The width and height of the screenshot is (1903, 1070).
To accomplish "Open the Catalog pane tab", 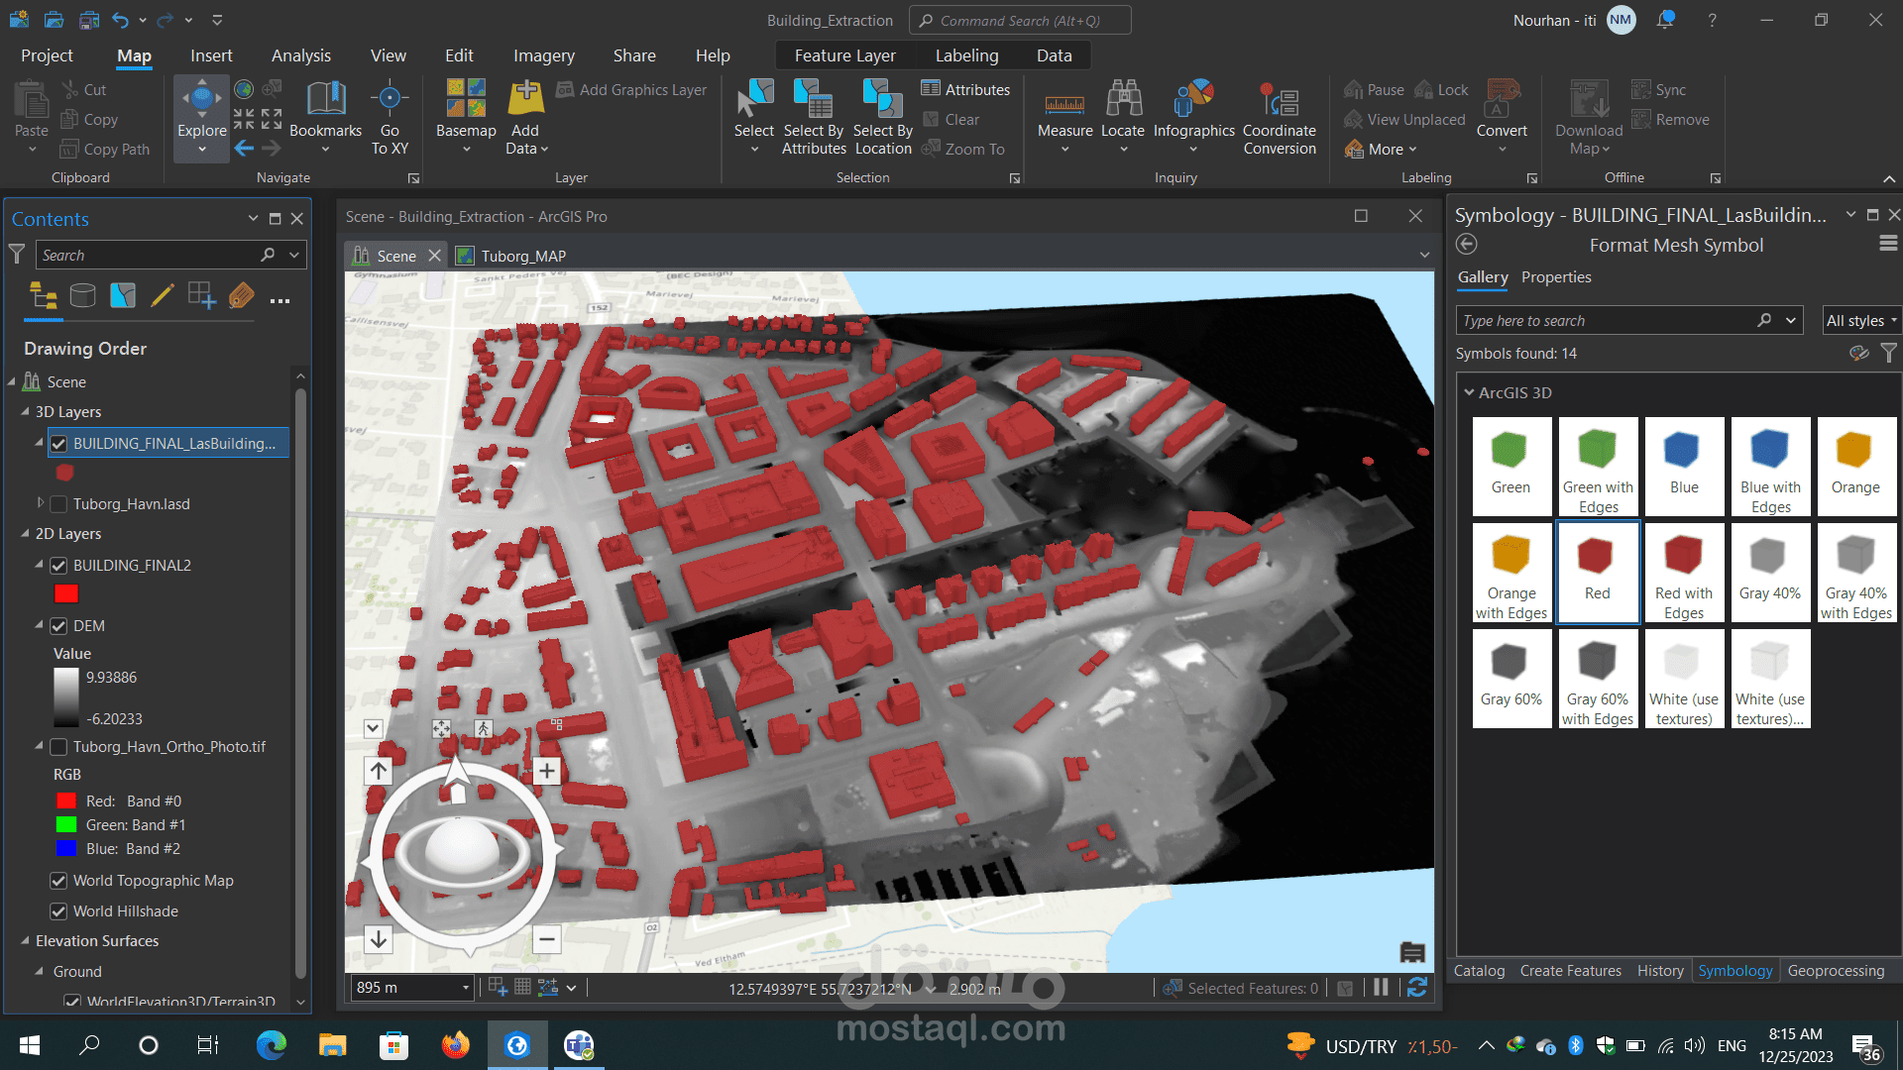I will coord(1479,971).
